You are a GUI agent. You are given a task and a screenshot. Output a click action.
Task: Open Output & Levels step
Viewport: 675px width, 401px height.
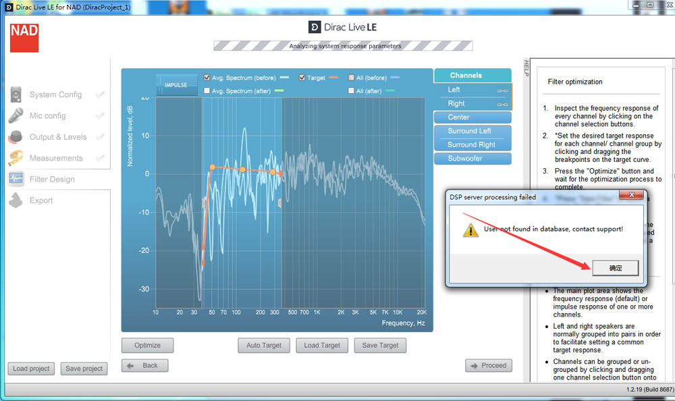point(58,136)
